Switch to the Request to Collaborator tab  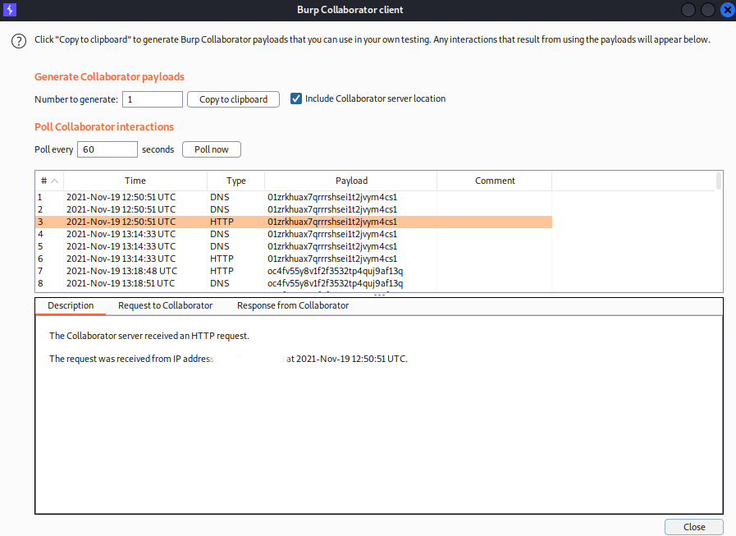click(x=165, y=305)
